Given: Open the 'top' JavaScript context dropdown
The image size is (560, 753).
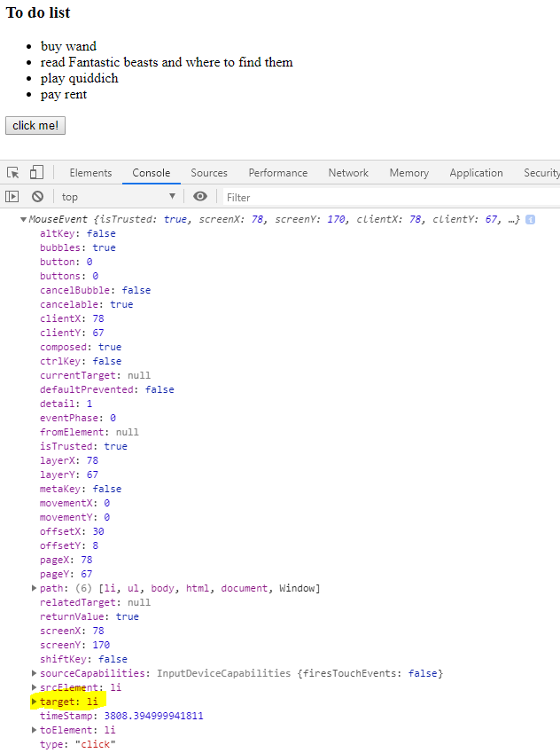Looking at the screenshot, I should (x=117, y=197).
